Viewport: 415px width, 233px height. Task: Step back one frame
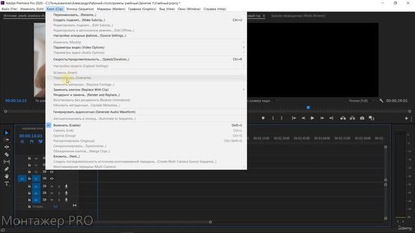pos(303,118)
